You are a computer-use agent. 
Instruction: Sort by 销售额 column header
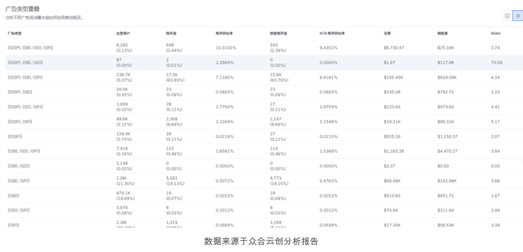coord(443,33)
